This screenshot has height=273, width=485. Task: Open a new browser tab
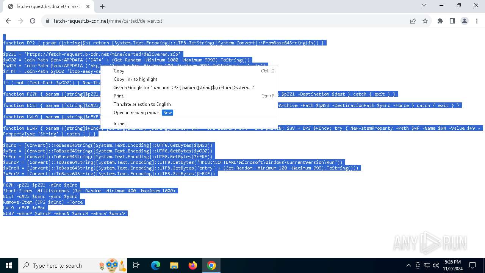point(102,6)
